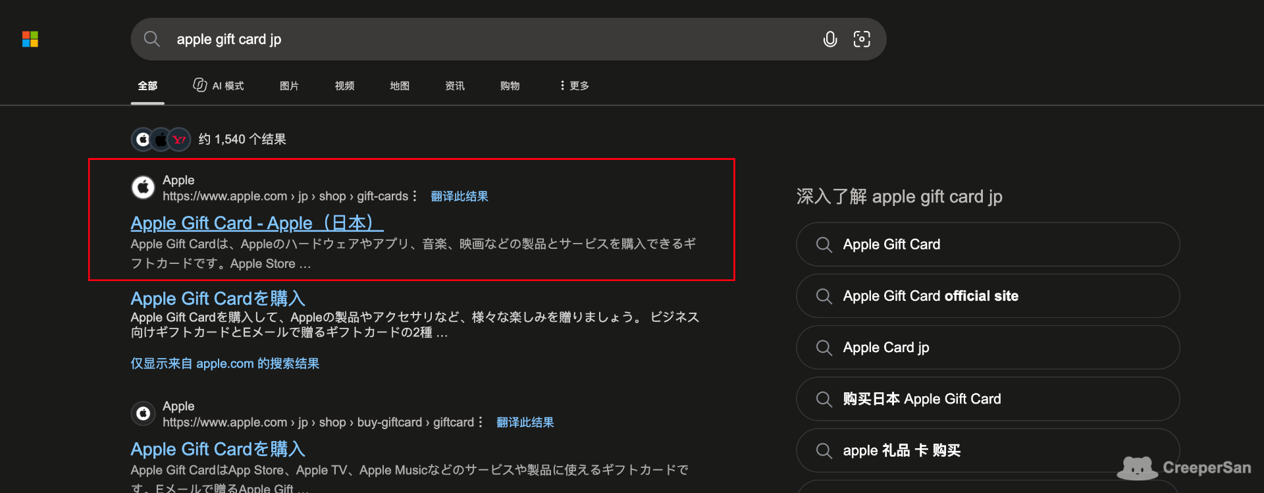Activate voice search microphone icon
This screenshot has height=493, width=1264.
pyautogui.click(x=830, y=39)
